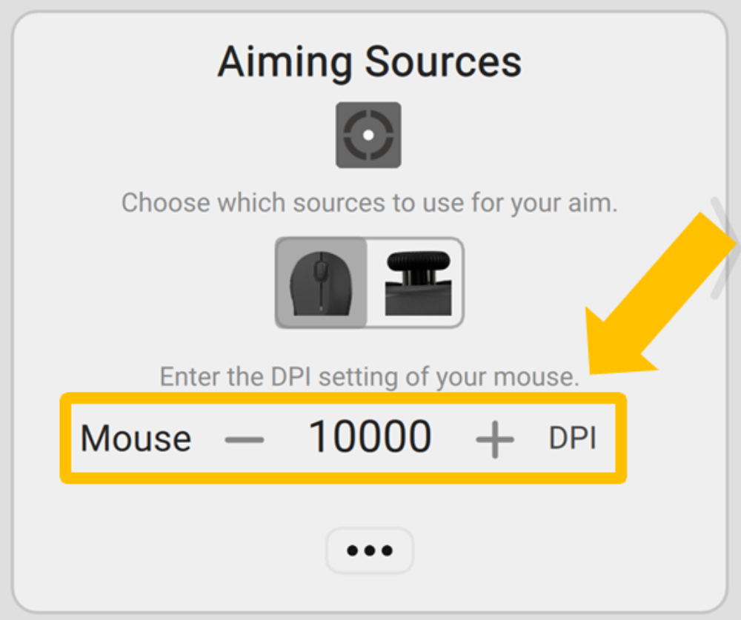This screenshot has height=620, width=741.
Task: Select the mouse as aiming source
Action: click(322, 283)
